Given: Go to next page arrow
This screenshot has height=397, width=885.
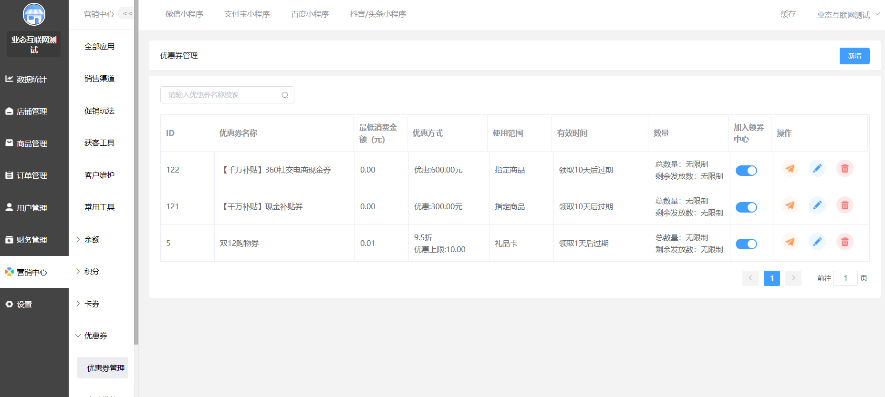Looking at the screenshot, I should 793,278.
